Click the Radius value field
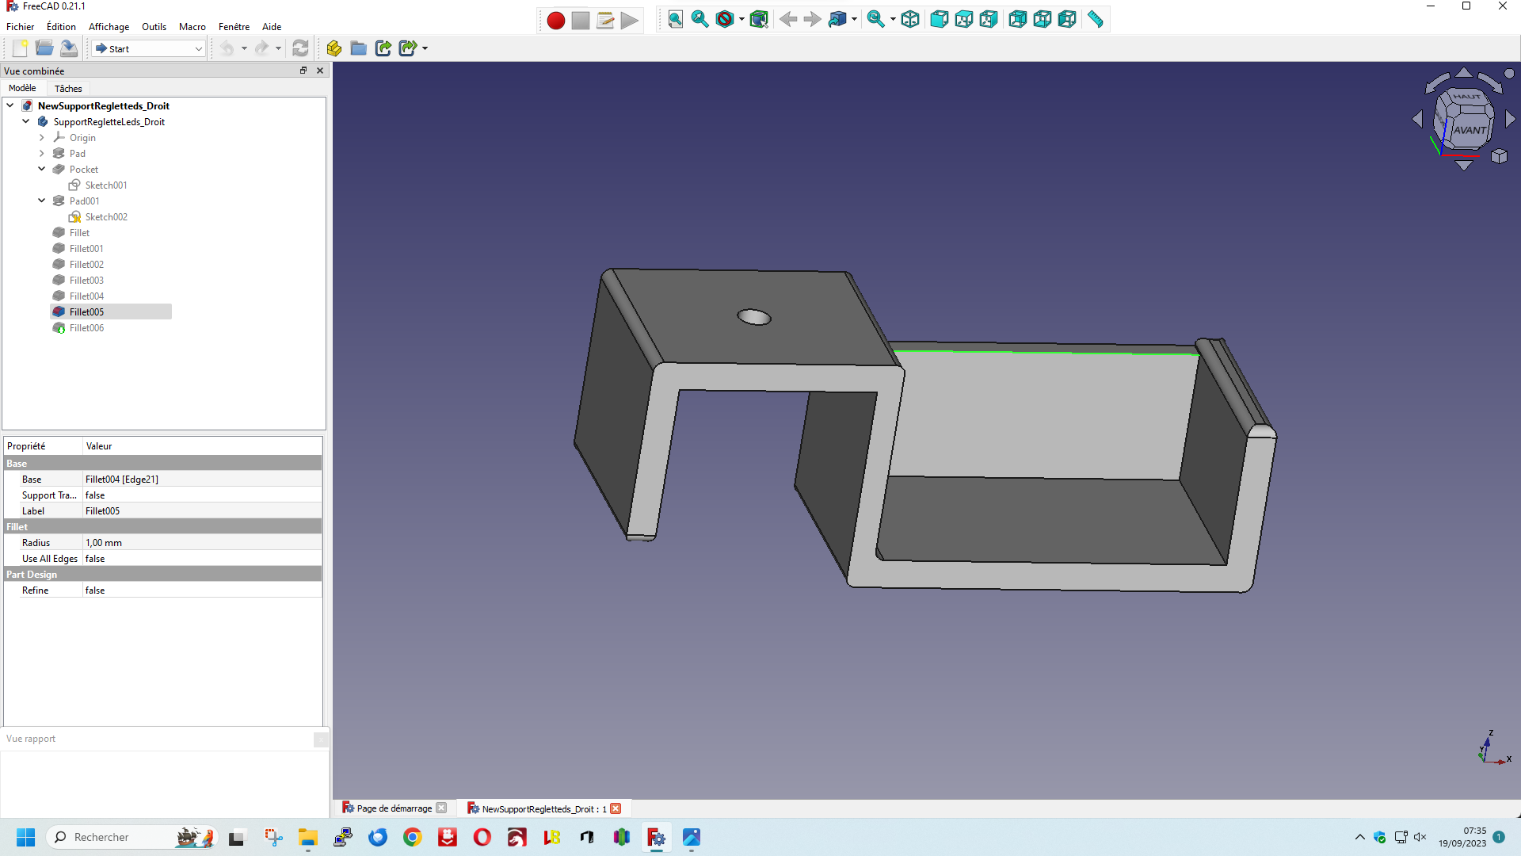 click(x=202, y=543)
